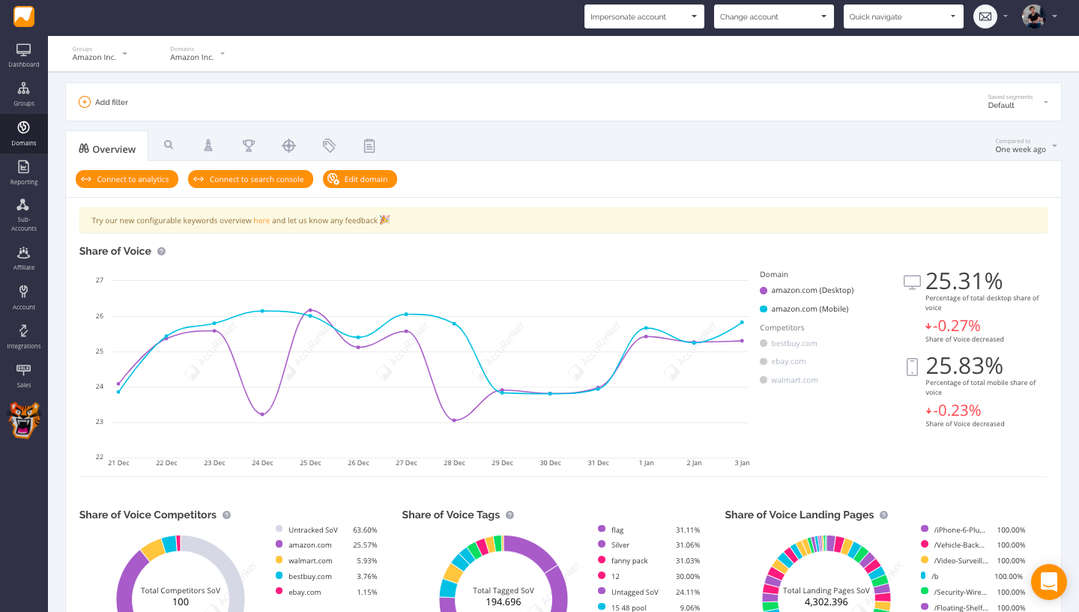
Task: Open the Quick navigate dropdown
Action: pyautogui.click(x=903, y=16)
